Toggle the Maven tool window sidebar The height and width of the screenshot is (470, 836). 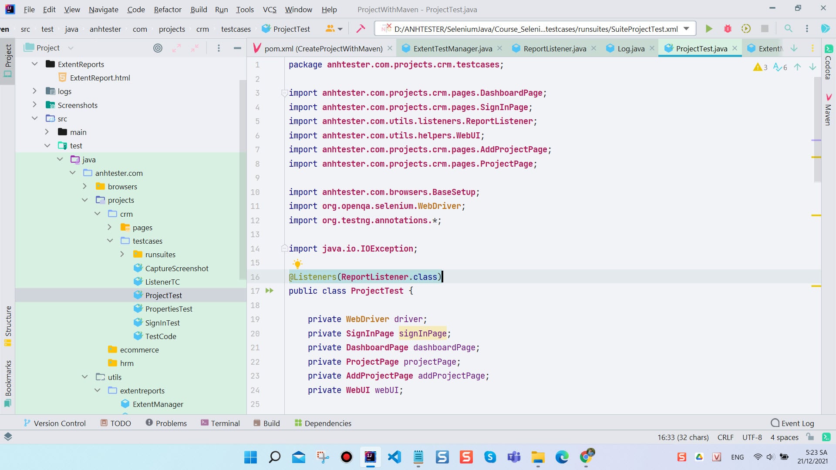click(828, 110)
